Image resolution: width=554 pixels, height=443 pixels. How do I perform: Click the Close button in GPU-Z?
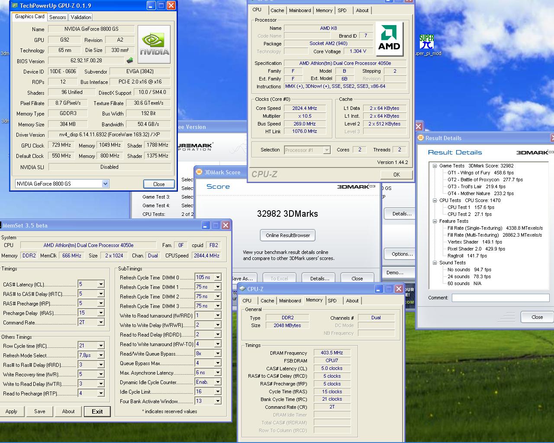coord(159,184)
